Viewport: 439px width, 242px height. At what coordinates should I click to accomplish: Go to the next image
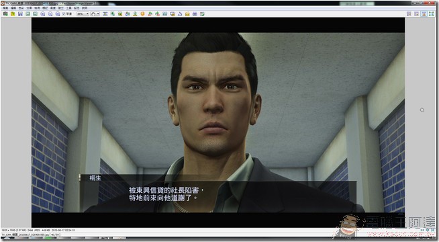pos(36,13)
